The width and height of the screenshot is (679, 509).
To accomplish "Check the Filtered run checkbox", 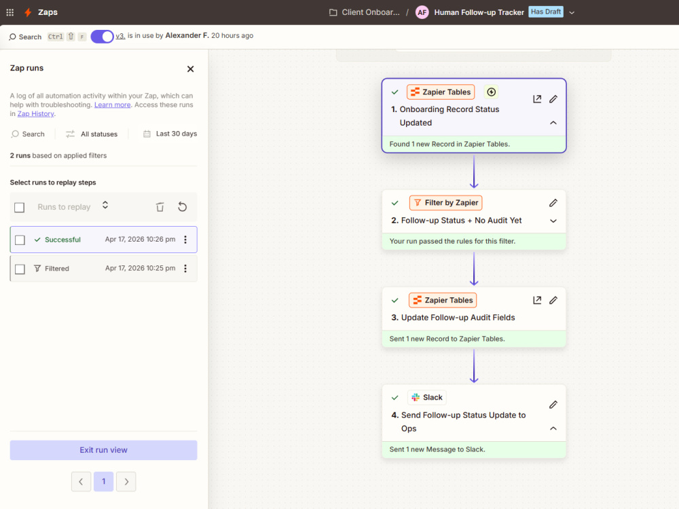I will 20,269.
